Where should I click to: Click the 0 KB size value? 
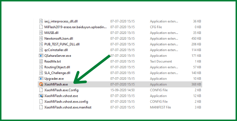click(198, 27)
